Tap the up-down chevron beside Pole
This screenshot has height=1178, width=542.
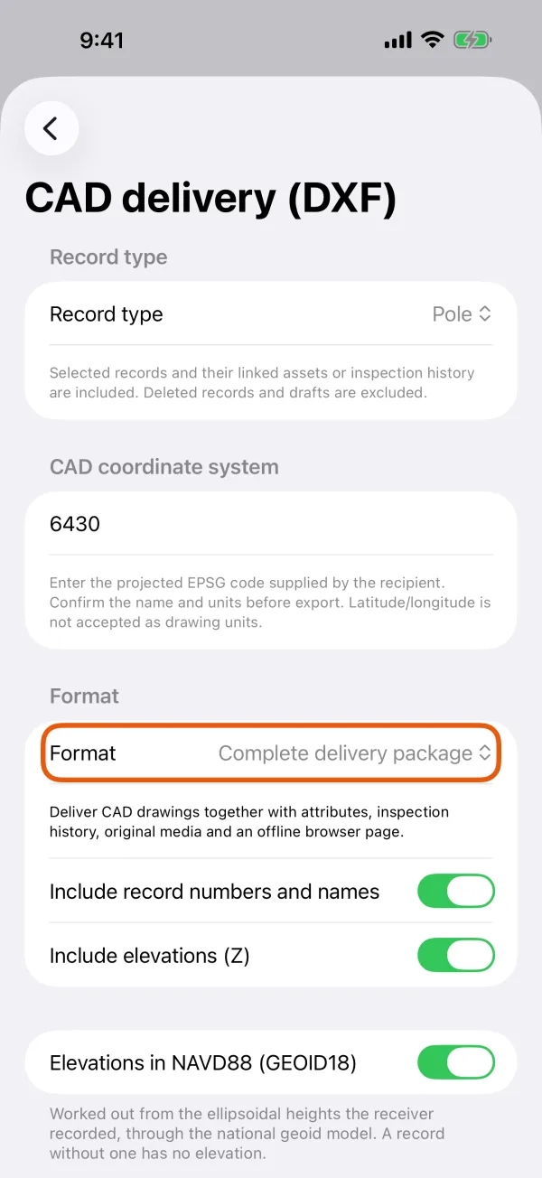(485, 314)
